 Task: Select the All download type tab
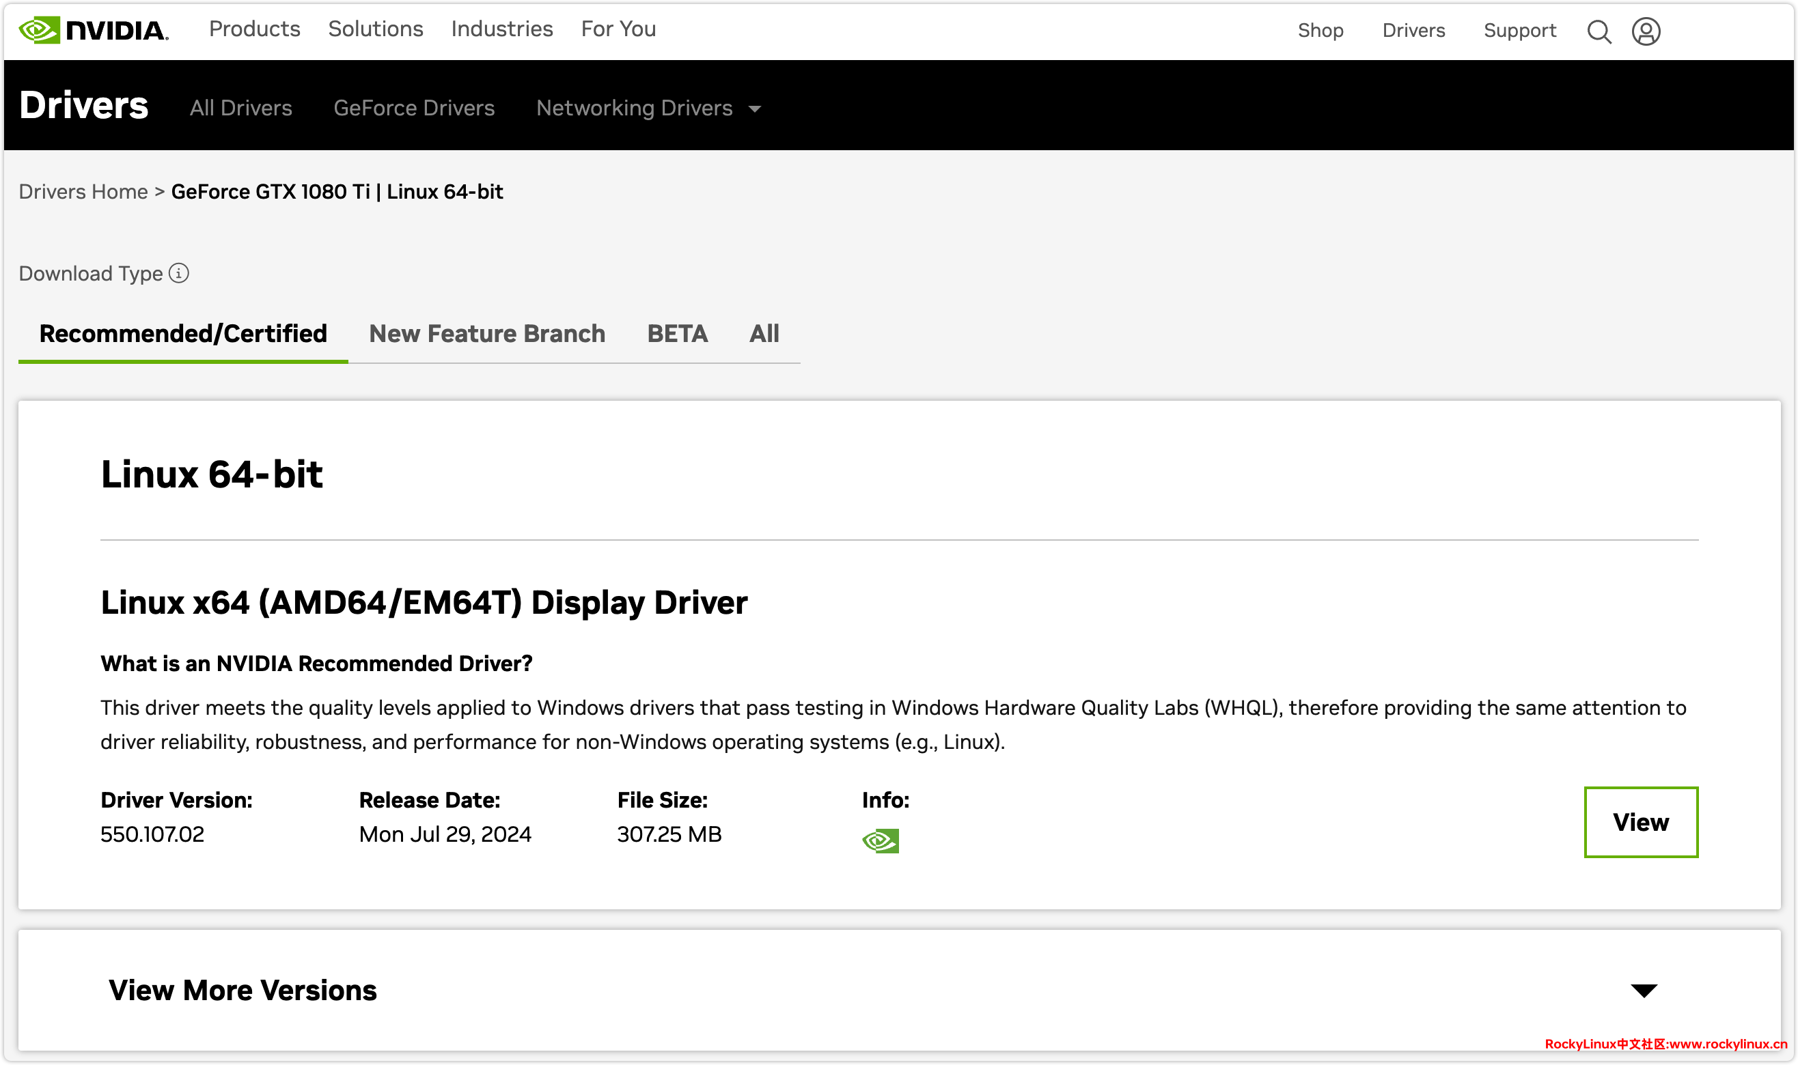764,334
